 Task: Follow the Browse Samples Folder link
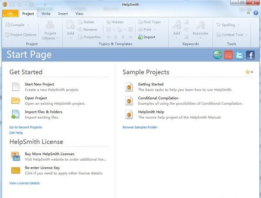(140, 127)
